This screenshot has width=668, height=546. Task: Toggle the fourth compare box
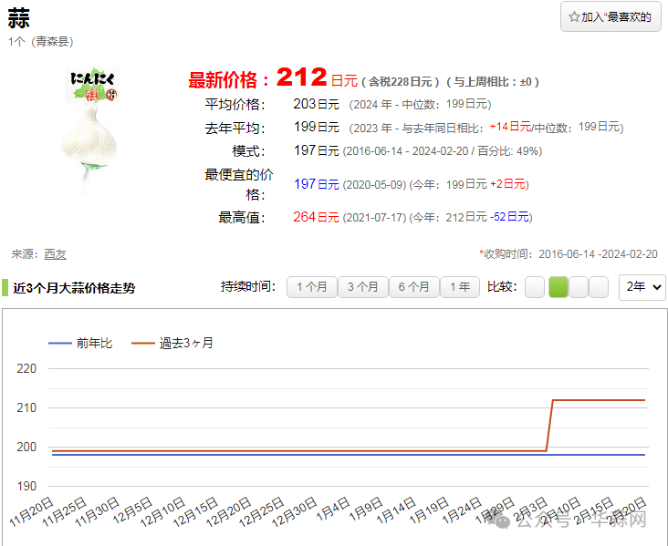(599, 287)
